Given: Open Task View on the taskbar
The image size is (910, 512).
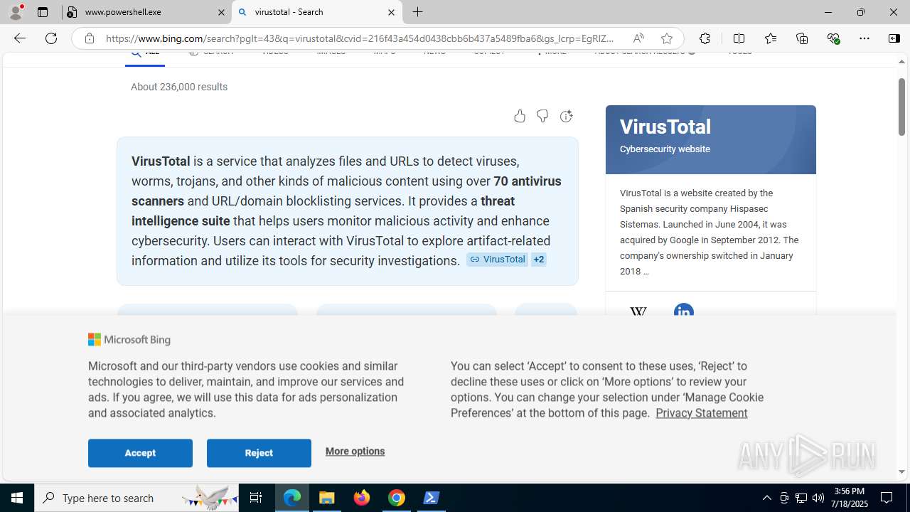Looking at the screenshot, I should 256,498.
